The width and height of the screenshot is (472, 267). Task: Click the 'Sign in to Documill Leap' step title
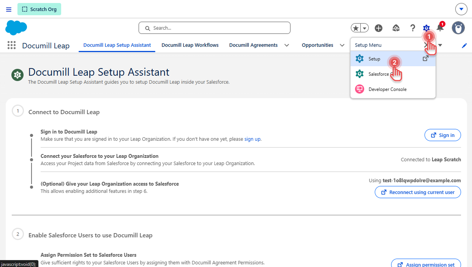click(69, 132)
